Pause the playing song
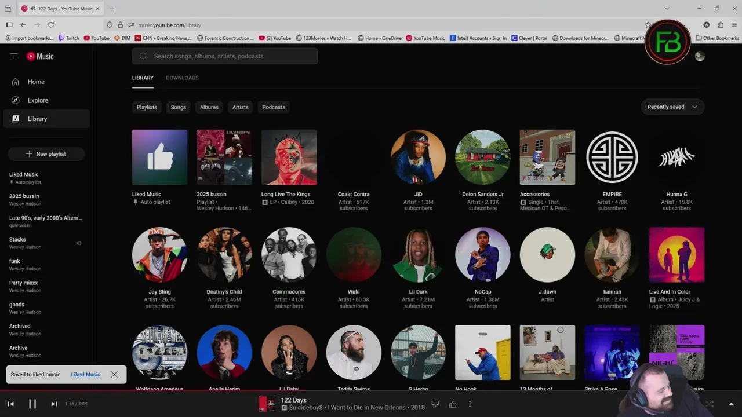742x417 pixels. tap(32, 404)
